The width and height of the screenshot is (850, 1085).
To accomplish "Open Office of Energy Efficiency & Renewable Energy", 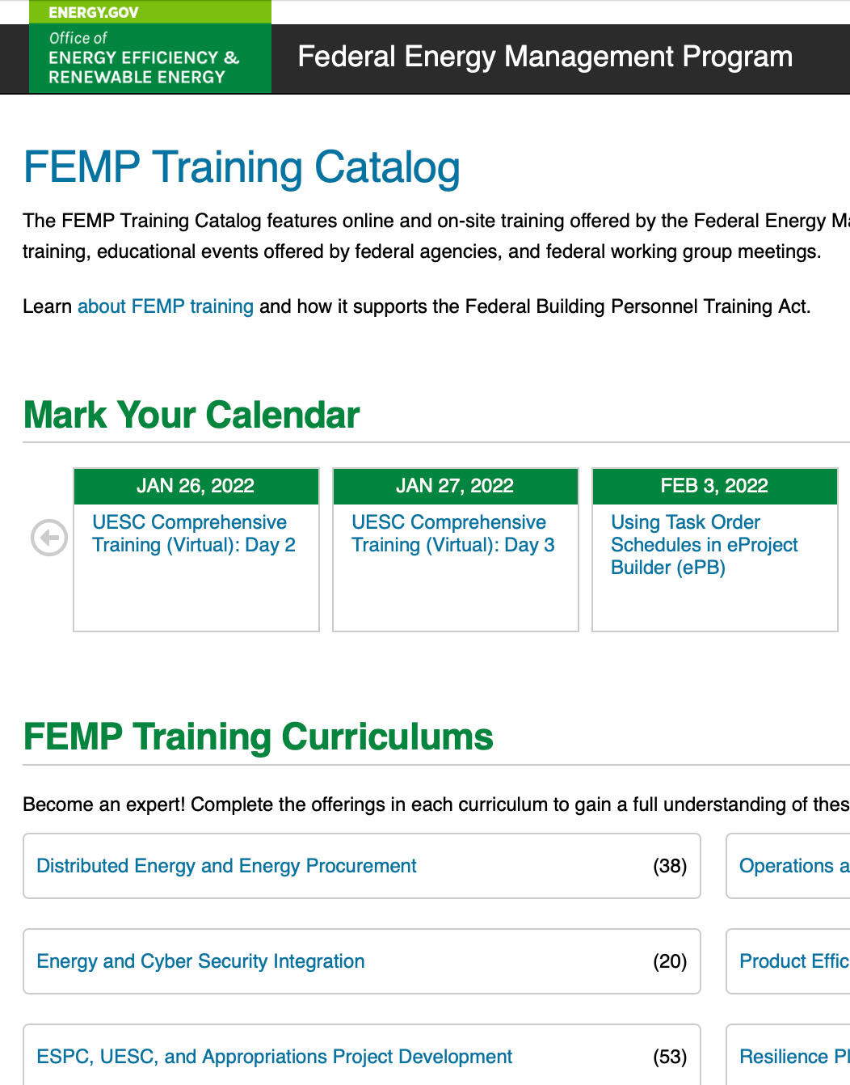I will (x=144, y=58).
